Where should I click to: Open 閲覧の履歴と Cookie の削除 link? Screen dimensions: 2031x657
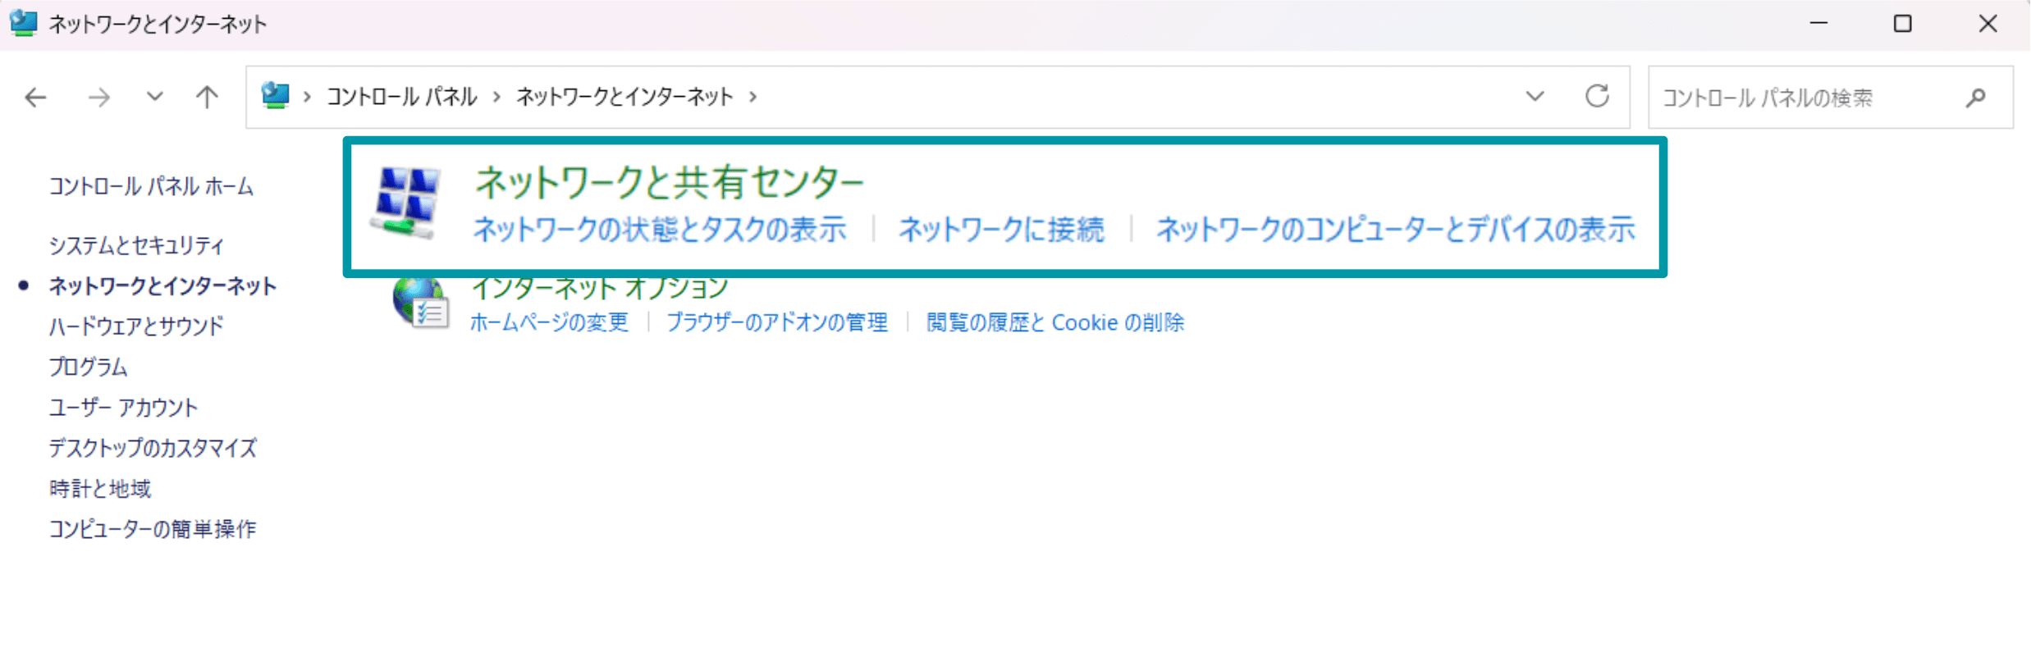tap(1054, 322)
